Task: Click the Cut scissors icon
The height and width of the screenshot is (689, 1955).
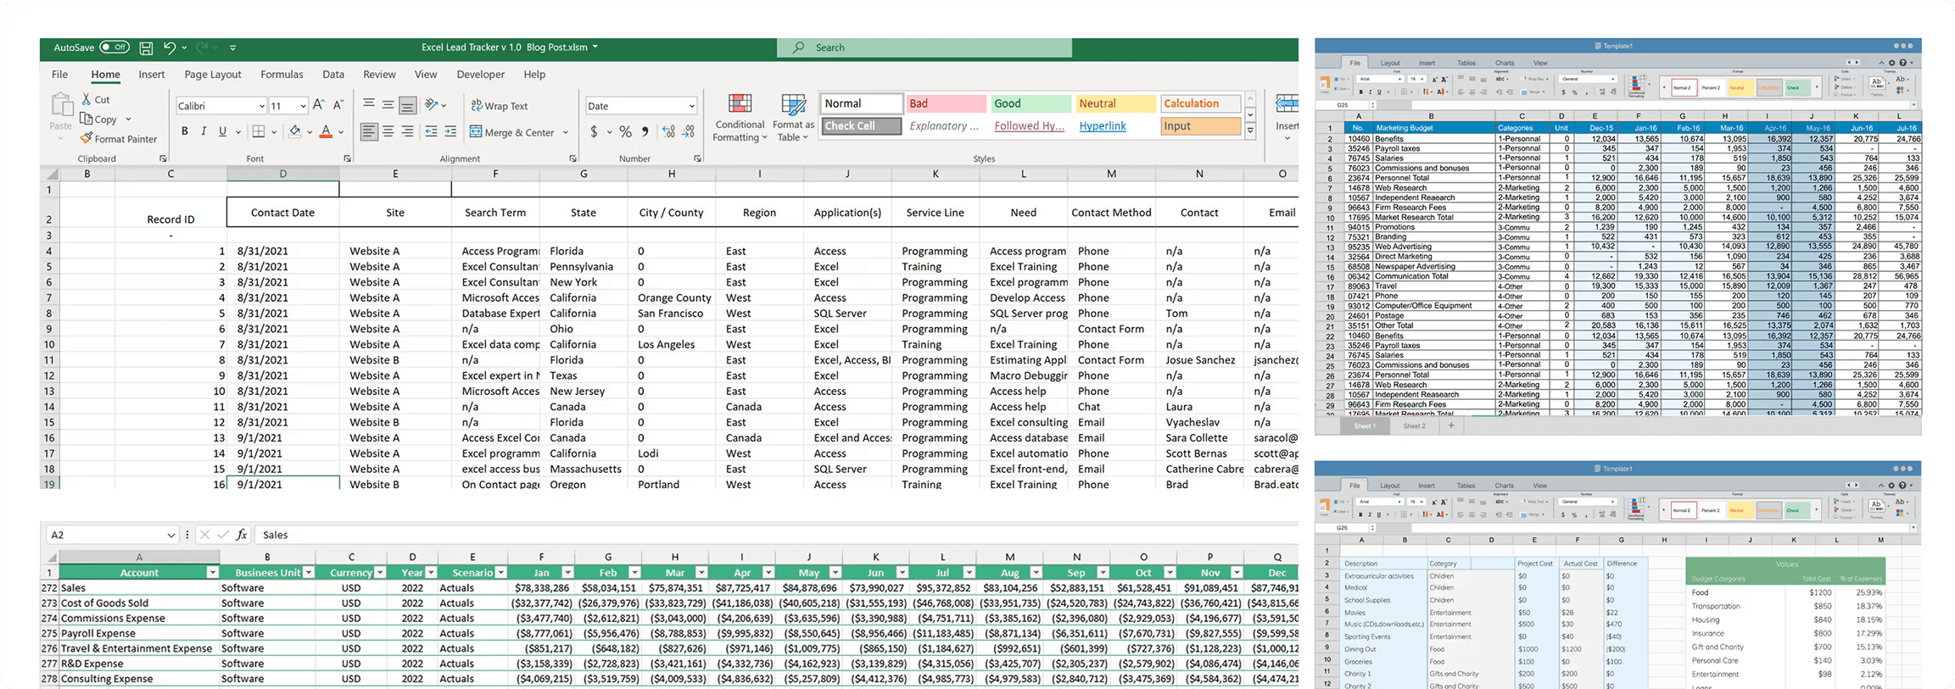Action: [87, 99]
